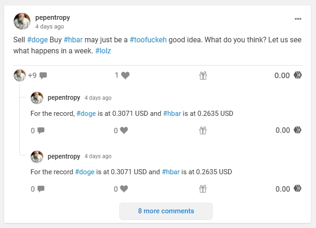316x228 pixels.
Task: Click the comment bubble icon on main post
Action: coord(43,76)
